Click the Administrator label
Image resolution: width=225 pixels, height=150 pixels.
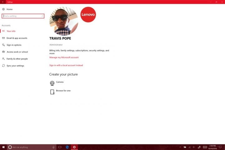pyautogui.click(x=56, y=45)
